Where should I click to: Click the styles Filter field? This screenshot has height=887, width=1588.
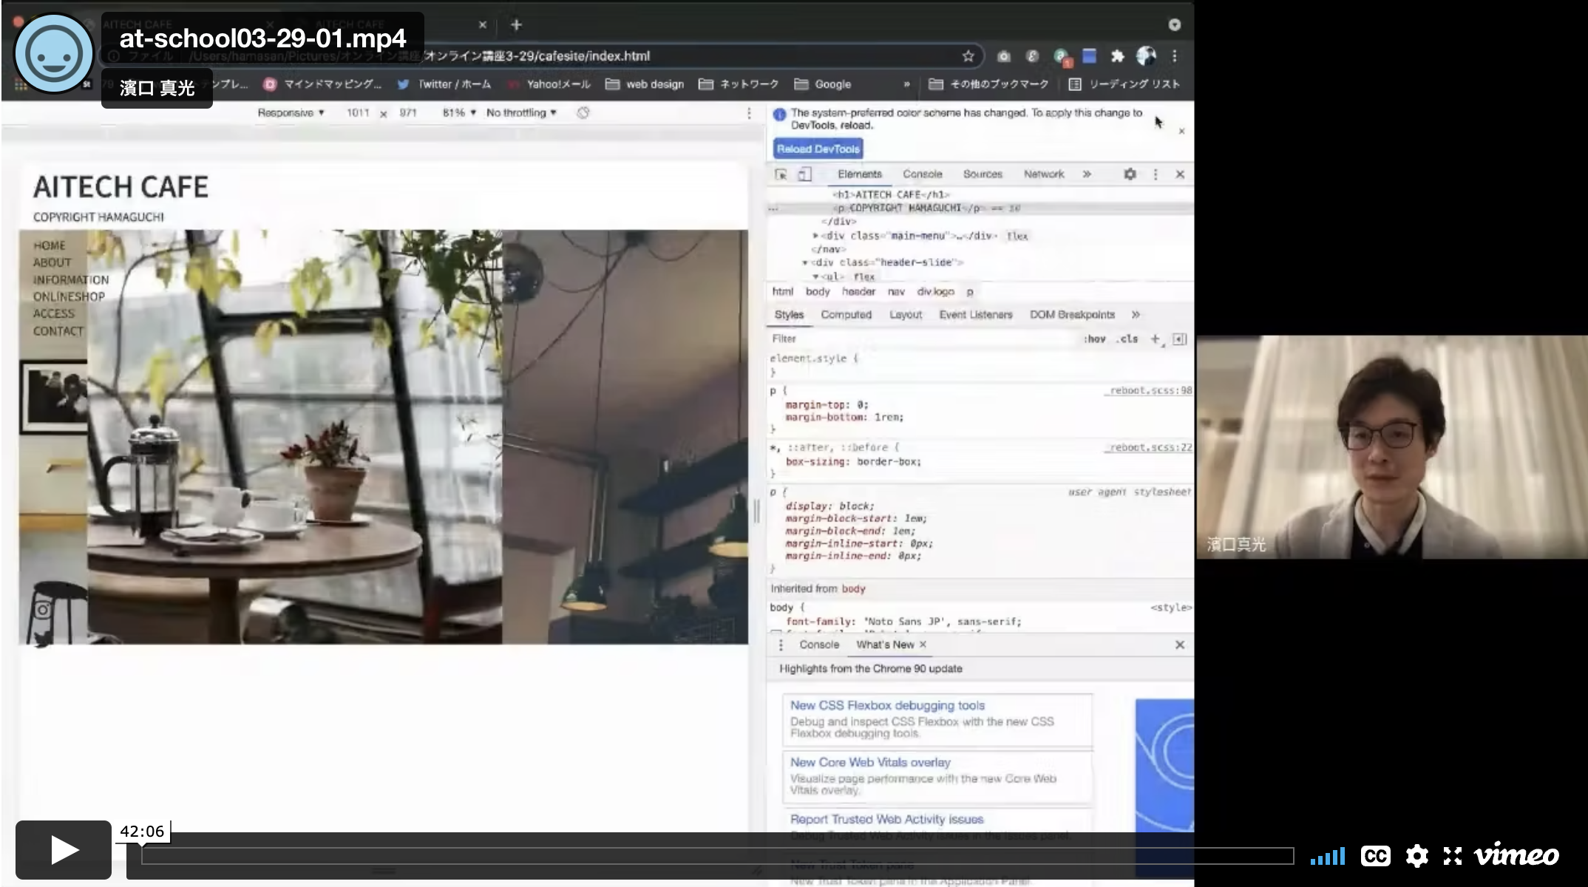coord(924,339)
